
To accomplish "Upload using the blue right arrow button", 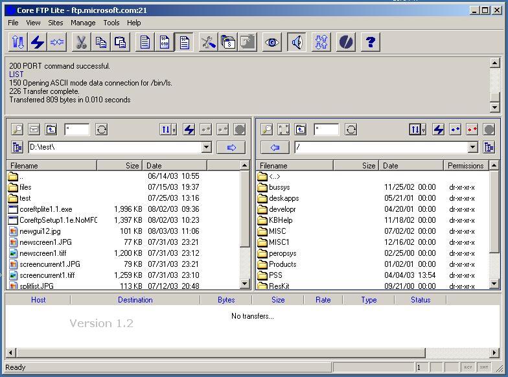I will tap(231, 148).
